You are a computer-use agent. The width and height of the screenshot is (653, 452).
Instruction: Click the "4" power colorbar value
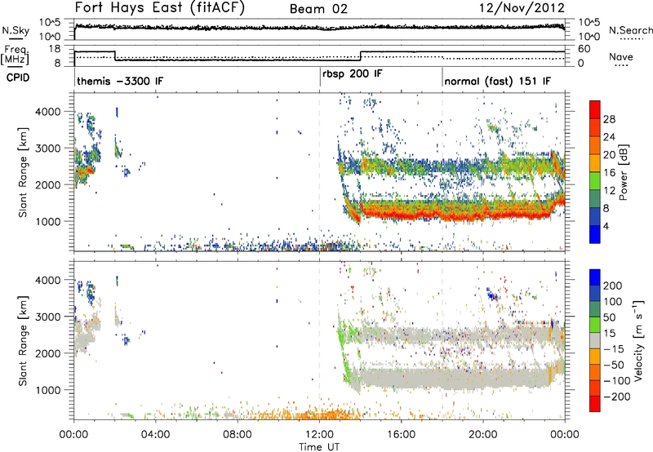coord(606,226)
